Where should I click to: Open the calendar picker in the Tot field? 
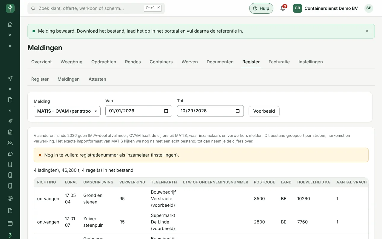(x=238, y=111)
